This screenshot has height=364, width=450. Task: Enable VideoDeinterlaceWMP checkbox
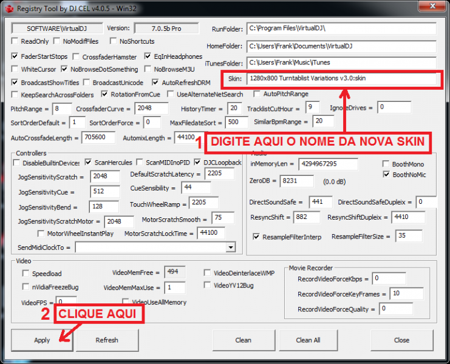(x=207, y=272)
